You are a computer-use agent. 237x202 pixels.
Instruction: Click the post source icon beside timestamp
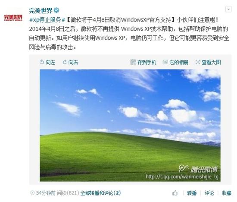click(32, 193)
